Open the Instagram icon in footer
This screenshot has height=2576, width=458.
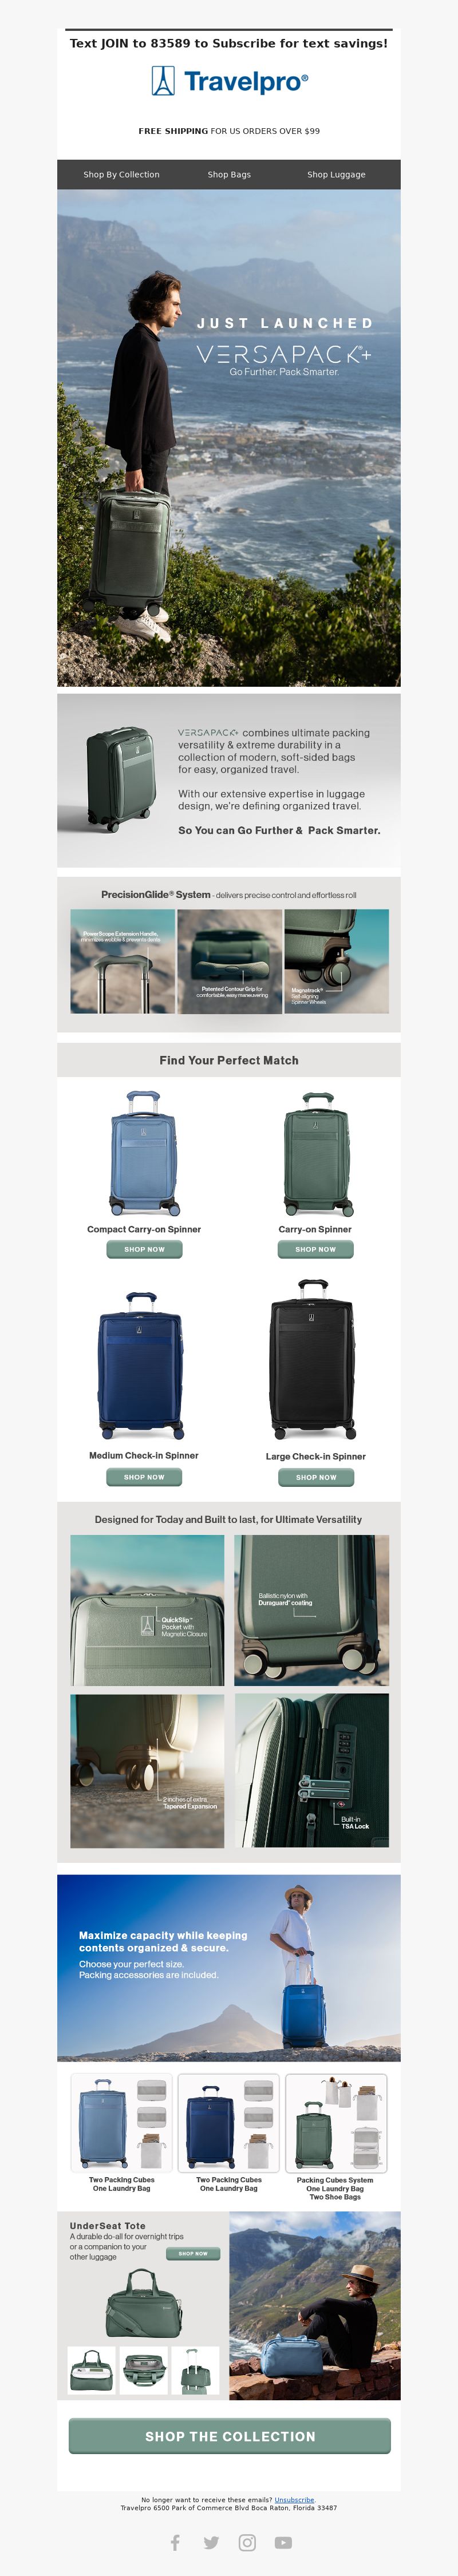coord(247,2542)
